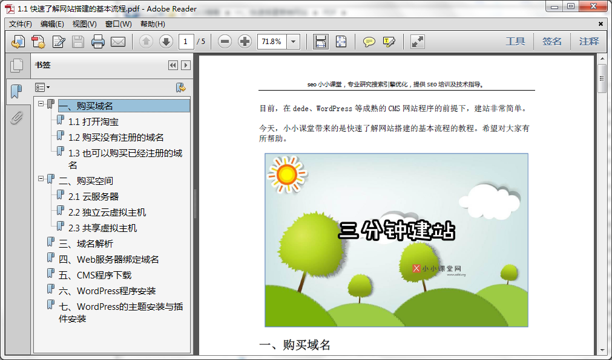This screenshot has width=612, height=360.
Task: Close the document with menu bar X
Action: click(600, 24)
